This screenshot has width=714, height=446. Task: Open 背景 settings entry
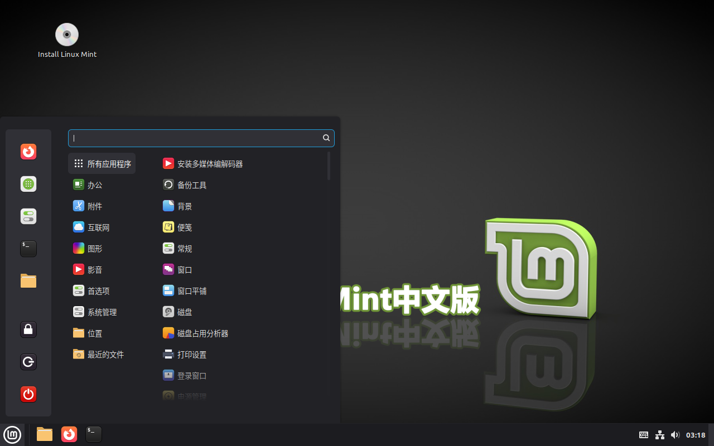point(242,206)
